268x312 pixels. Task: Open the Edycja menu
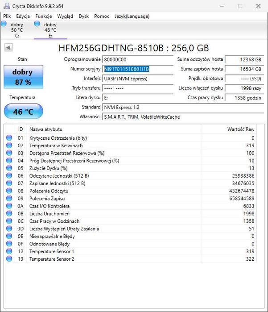click(23, 16)
